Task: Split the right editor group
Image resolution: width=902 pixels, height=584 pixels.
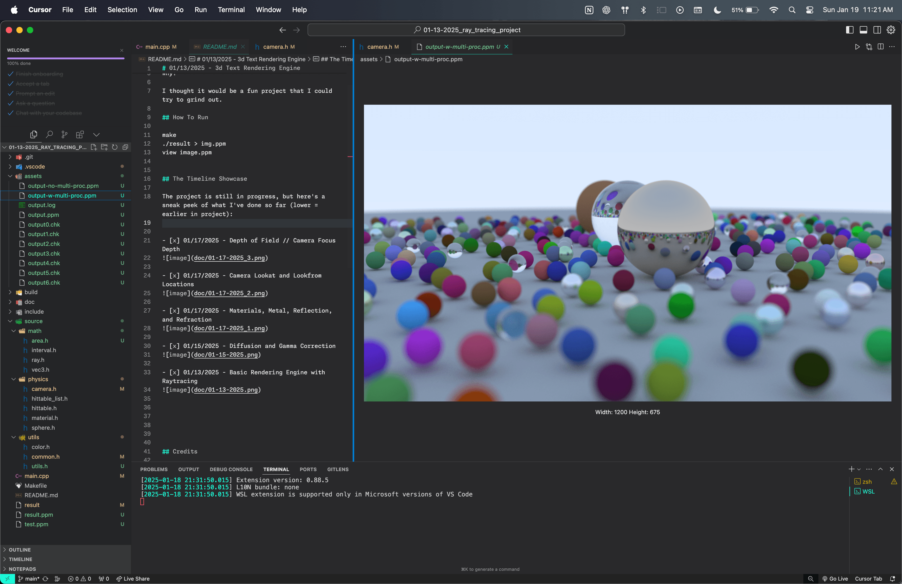Action: tap(880, 47)
